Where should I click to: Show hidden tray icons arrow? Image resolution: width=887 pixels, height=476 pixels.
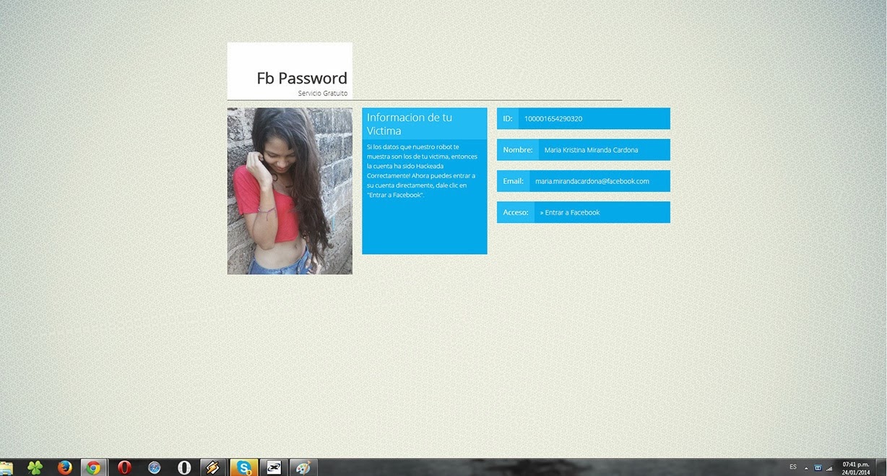(806, 467)
